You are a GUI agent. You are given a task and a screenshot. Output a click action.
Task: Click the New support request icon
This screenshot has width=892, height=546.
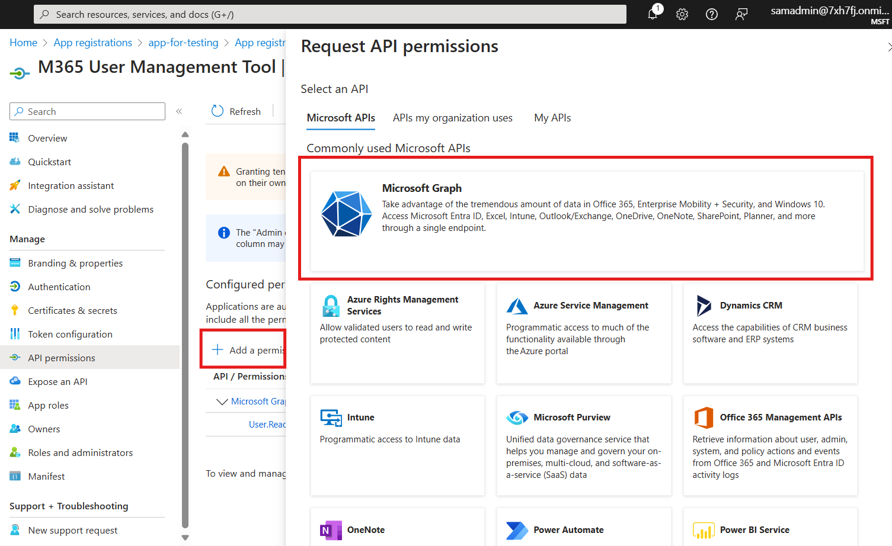click(x=15, y=529)
